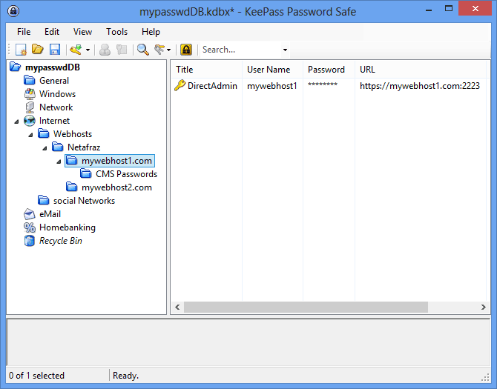Click the mywebhost1 user name cell
The width and height of the screenshot is (497, 389).
point(272,86)
